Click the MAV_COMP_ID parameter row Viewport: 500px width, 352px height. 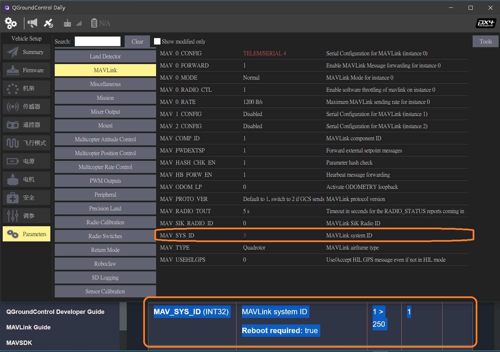point(314,138)
